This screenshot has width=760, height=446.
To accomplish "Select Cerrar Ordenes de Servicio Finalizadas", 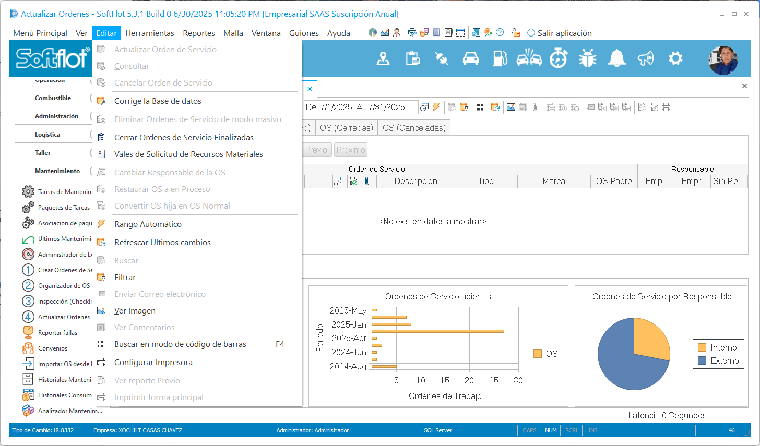I will click(184, 138).
